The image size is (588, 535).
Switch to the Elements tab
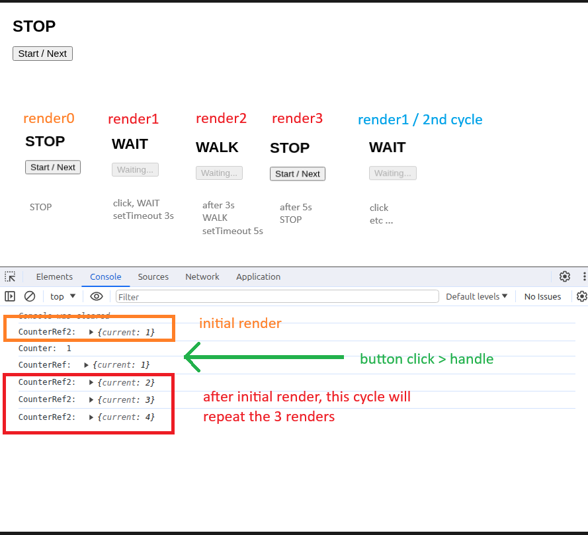(54, 277)
